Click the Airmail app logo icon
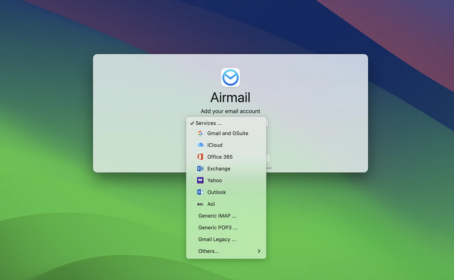The image size is (454, 280). [x=230, y=78]
